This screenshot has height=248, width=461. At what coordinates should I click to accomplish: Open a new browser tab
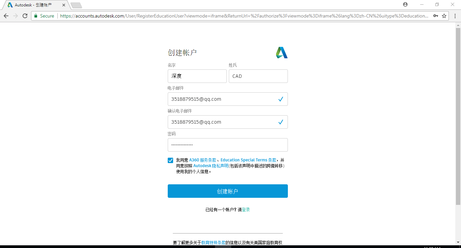76,5
